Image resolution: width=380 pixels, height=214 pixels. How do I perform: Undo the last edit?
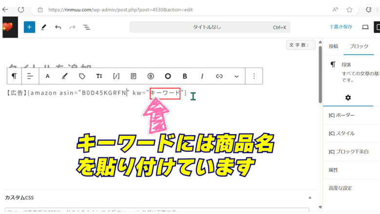(x=58, y=27)
